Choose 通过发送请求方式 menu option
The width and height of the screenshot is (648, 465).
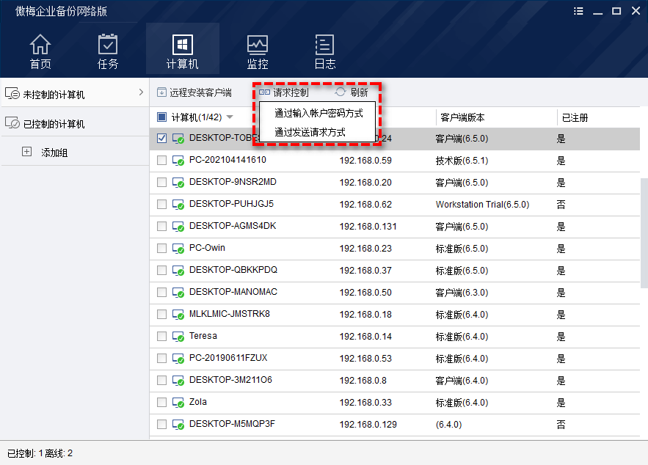pyautogui.click(x=310, y=133)
